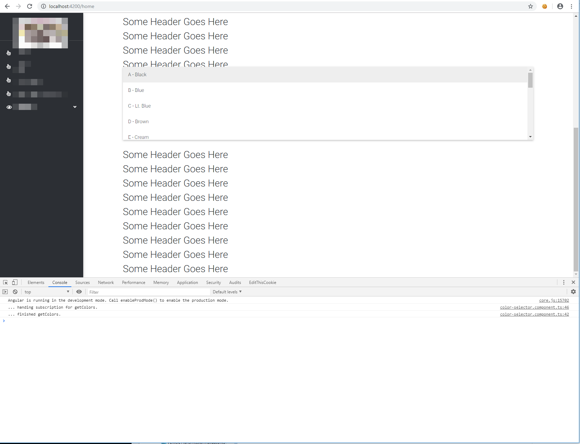Click the fourth hand icon in sidebar

9,94
